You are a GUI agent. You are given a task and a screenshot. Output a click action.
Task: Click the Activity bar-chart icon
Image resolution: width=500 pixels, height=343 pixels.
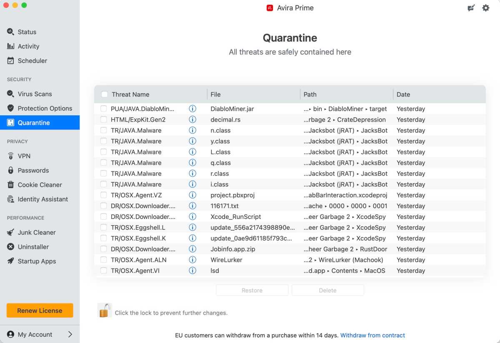[10, 46]
